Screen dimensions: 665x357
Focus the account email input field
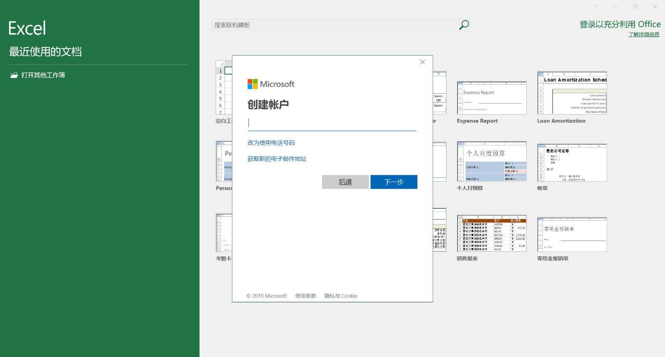332,123
